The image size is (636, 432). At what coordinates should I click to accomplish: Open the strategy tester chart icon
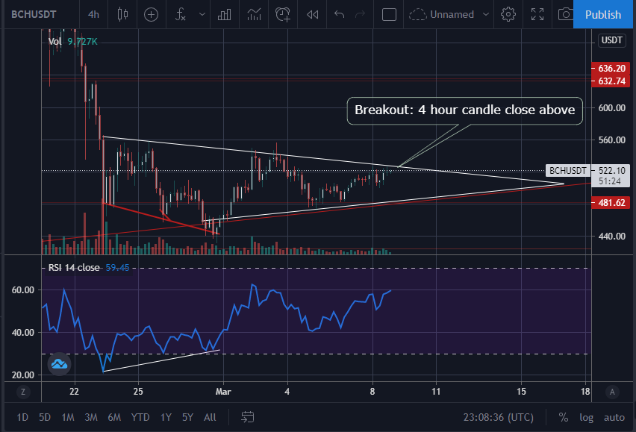coord(254,15)
